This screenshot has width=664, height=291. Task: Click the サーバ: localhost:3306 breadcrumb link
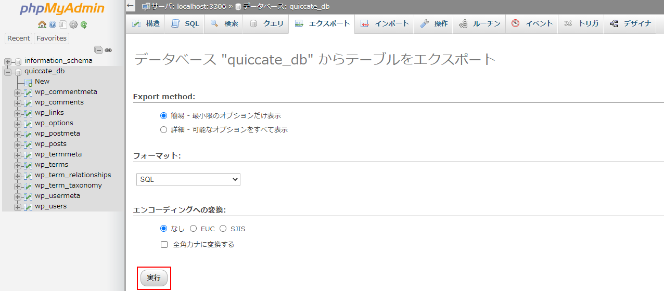[x=188, y=6]
